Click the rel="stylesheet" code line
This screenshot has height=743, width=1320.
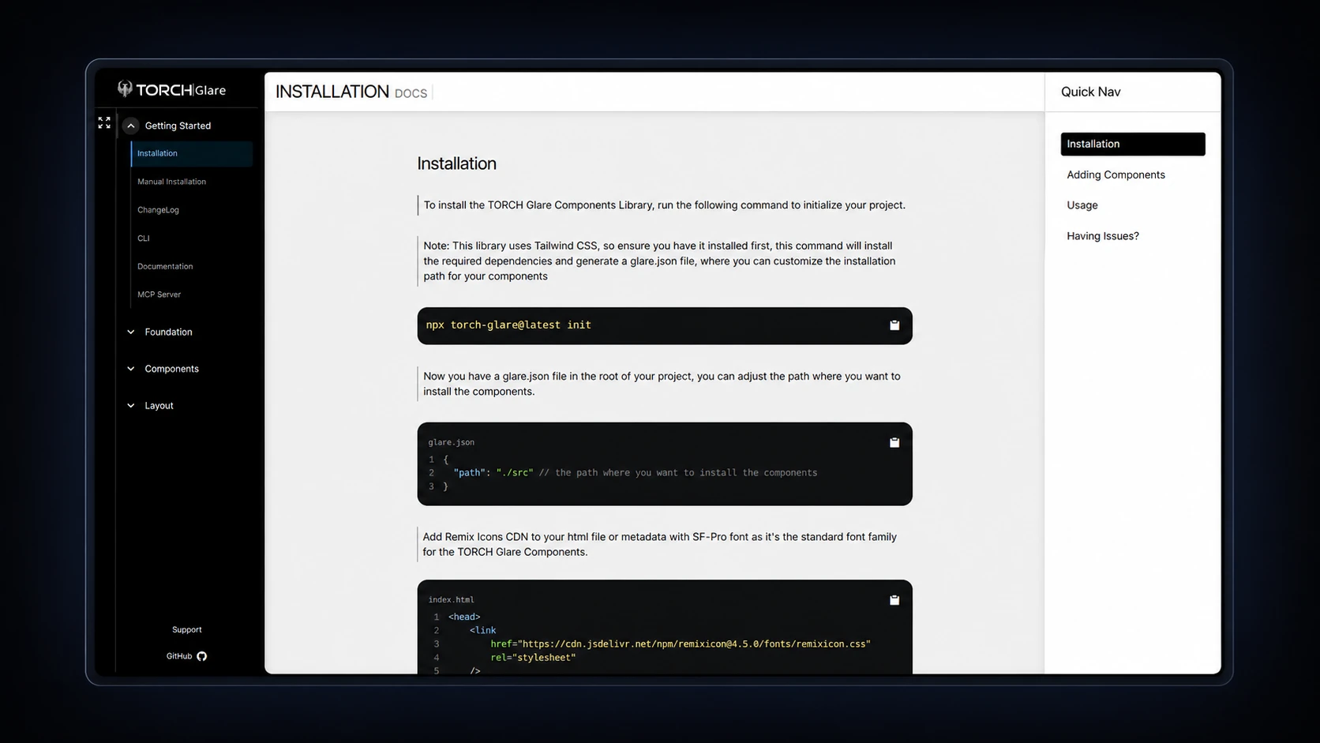[533, 658]
